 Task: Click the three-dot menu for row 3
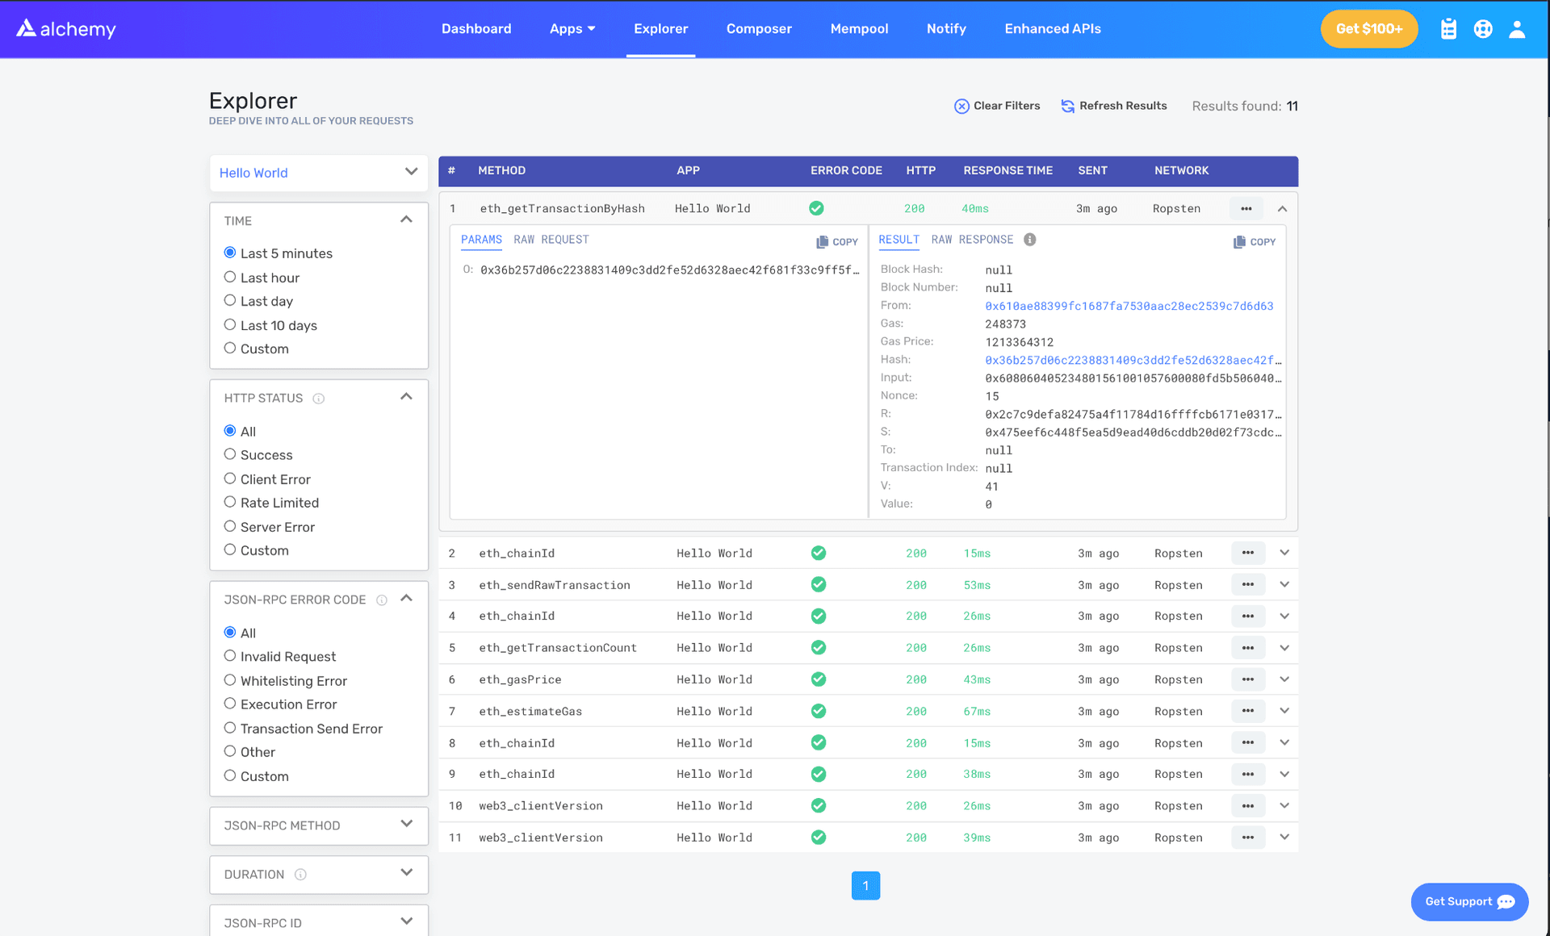pos(1248,584)
